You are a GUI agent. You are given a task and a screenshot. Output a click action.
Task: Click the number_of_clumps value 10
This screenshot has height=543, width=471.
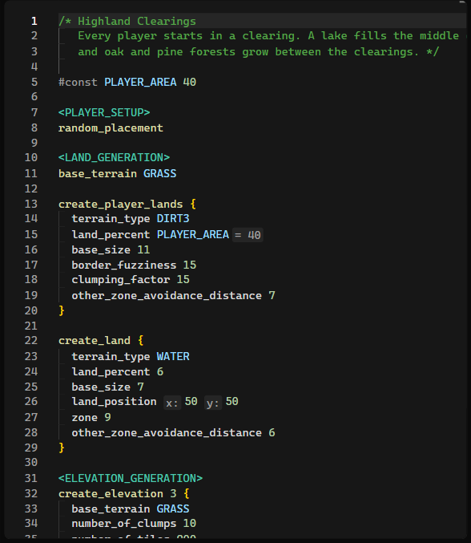[190, 523]
